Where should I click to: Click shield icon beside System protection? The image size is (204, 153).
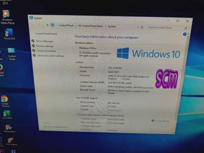point(34,51)
